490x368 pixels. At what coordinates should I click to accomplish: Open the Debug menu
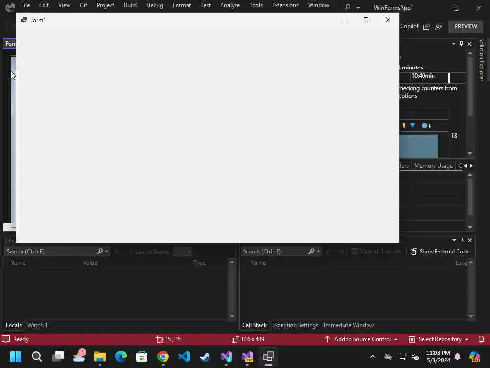point(155,5)
